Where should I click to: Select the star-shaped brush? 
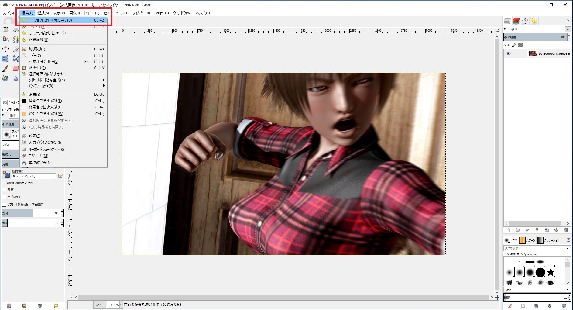551,272
